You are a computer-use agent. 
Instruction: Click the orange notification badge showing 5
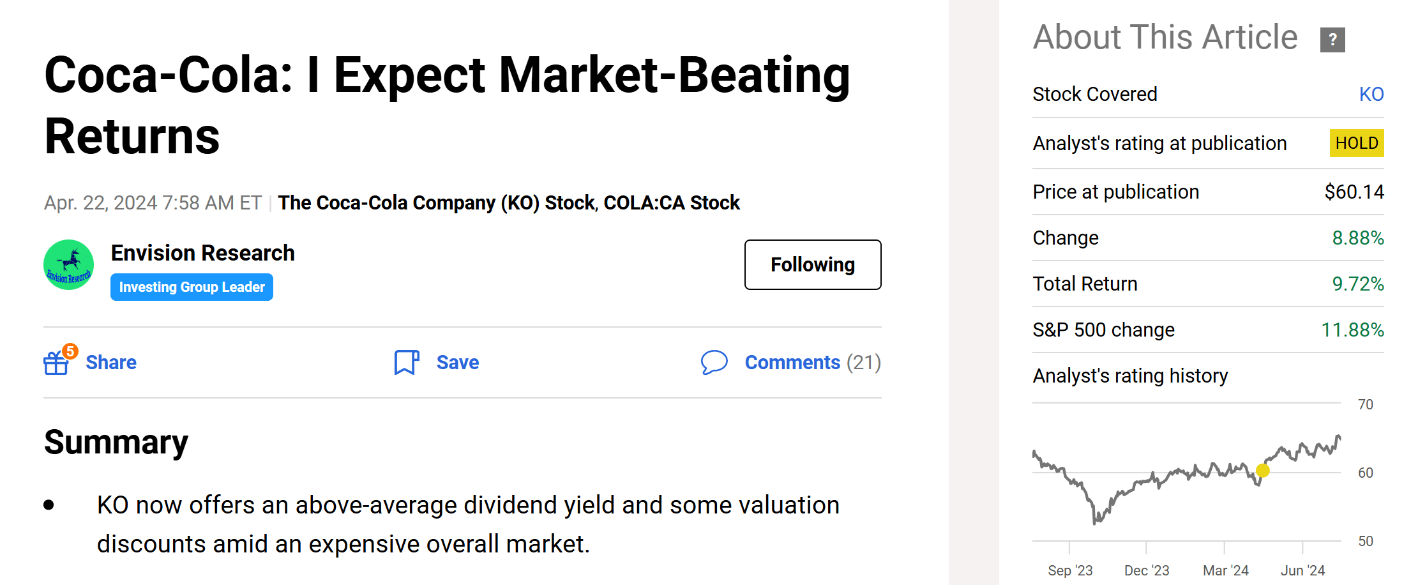[70, 351]
